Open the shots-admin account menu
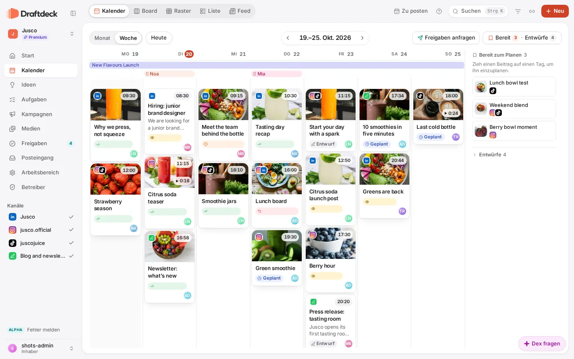 click(41, 348)
